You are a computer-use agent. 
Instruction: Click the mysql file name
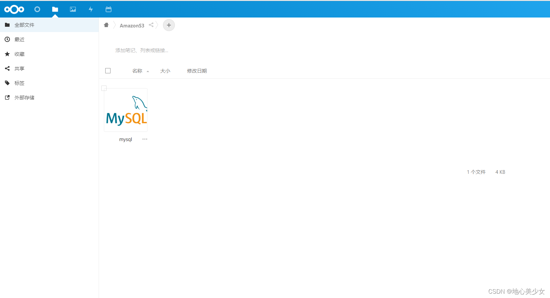pyautogui.click(x=126, y=139)
